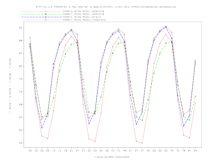The width and height of the screenshot is (213, 164).
Task: Click x-axis tick label 21
Action: (71, 151)
